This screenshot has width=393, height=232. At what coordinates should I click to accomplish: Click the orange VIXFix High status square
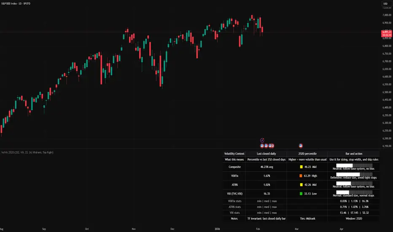tap(301, 176)
